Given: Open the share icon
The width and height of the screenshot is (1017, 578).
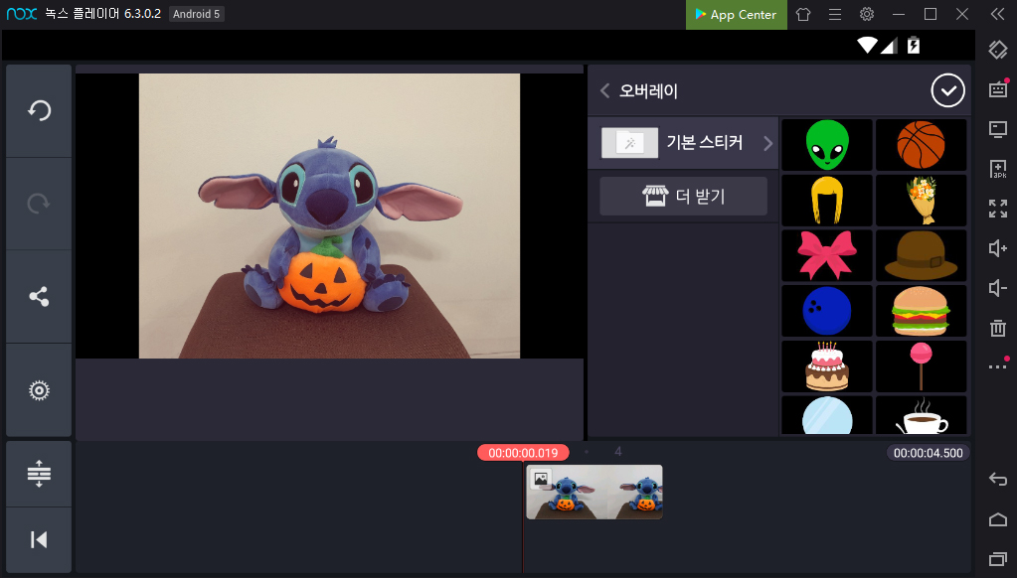Looking at the screenshot, I should click(x=39, y=297).
